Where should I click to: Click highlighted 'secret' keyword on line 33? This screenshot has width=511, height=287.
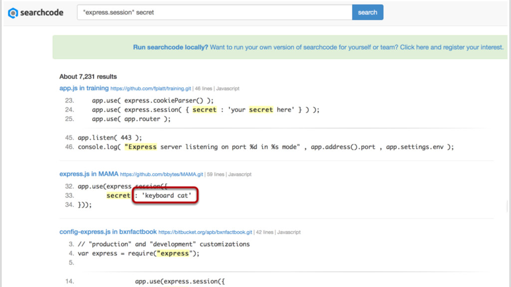point(118,195)
